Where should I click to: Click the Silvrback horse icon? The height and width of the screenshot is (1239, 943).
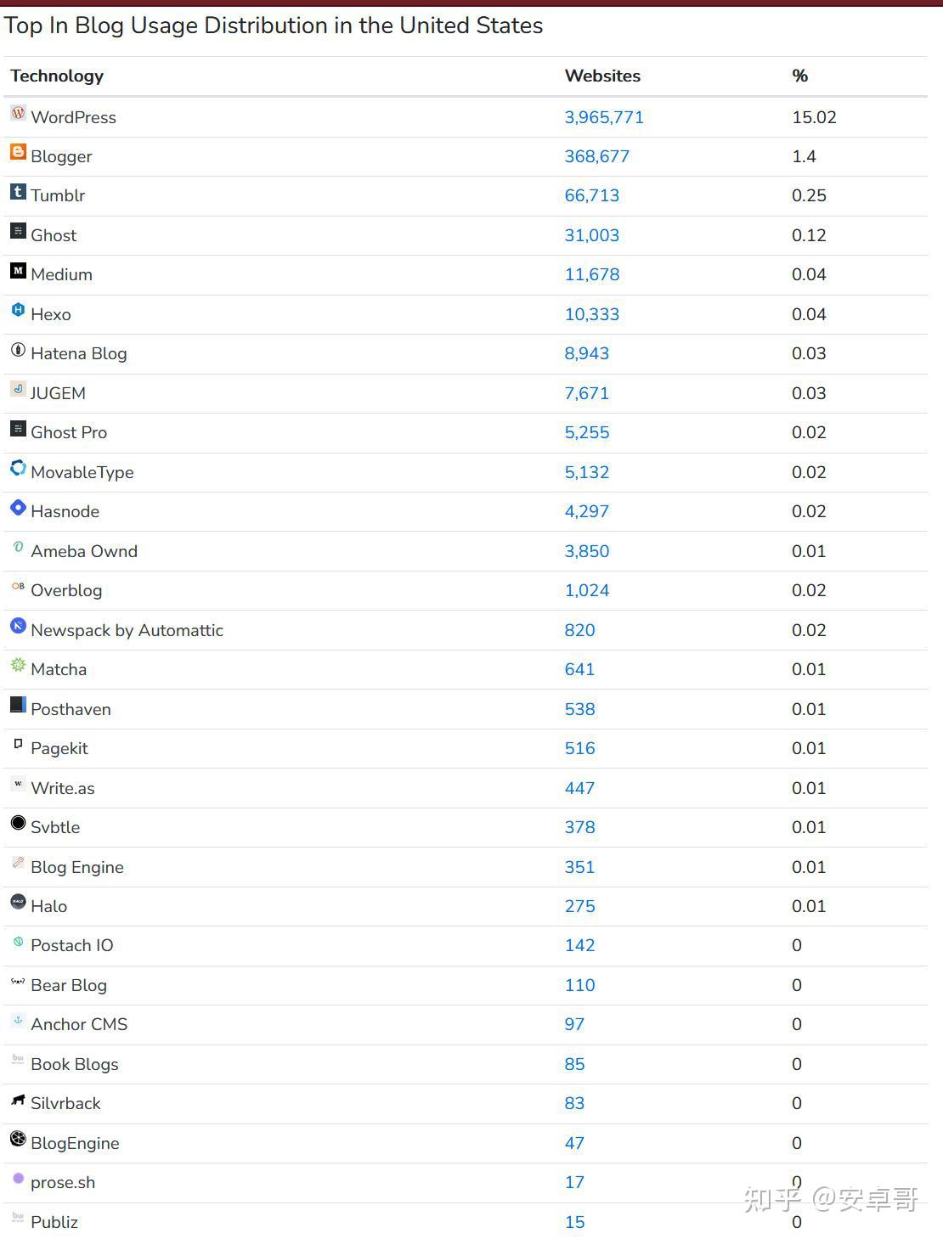pyautogui.click(x=18, y=1100)
